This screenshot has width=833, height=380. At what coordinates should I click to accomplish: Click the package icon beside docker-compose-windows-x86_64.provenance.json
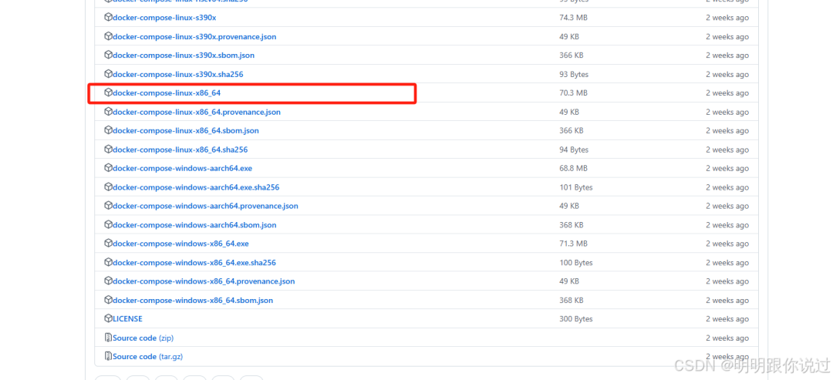click(x=109, y=281)
